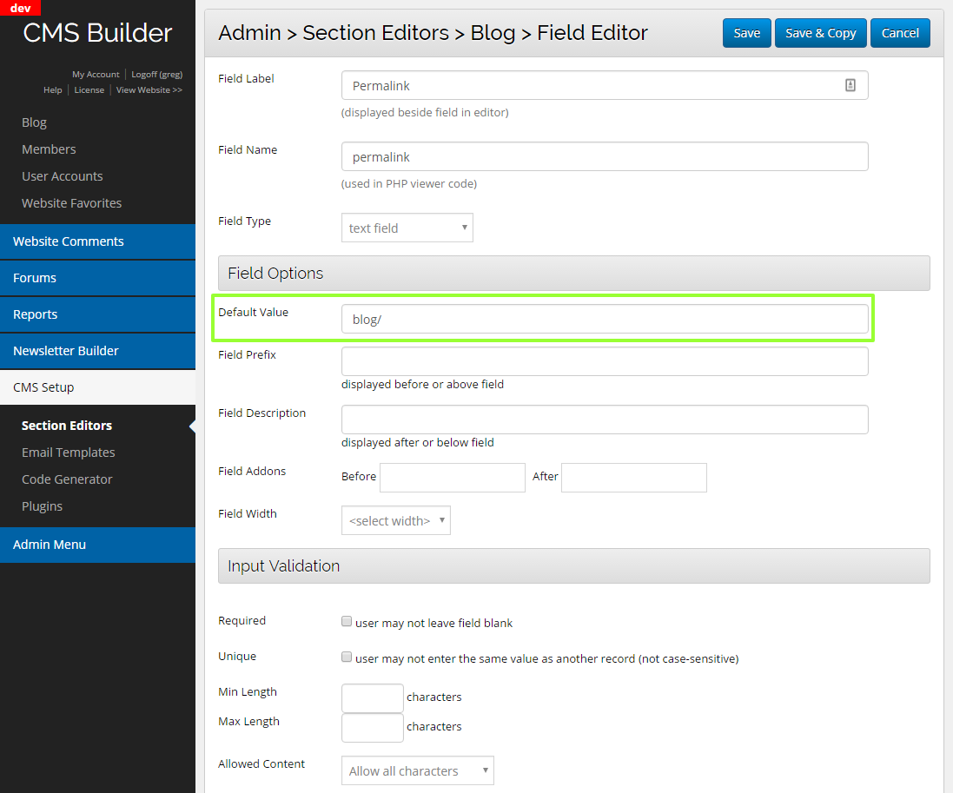Image resolution: width=953 pixels, height=793 pixels.
Task: Toggle the Unique value checkbox
Action: (x=347, y=658)
